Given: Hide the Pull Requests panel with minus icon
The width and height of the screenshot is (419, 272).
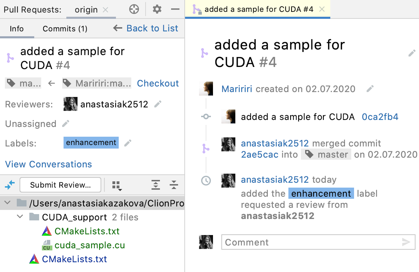Looking at the screenshot, I should click(175, 9).
